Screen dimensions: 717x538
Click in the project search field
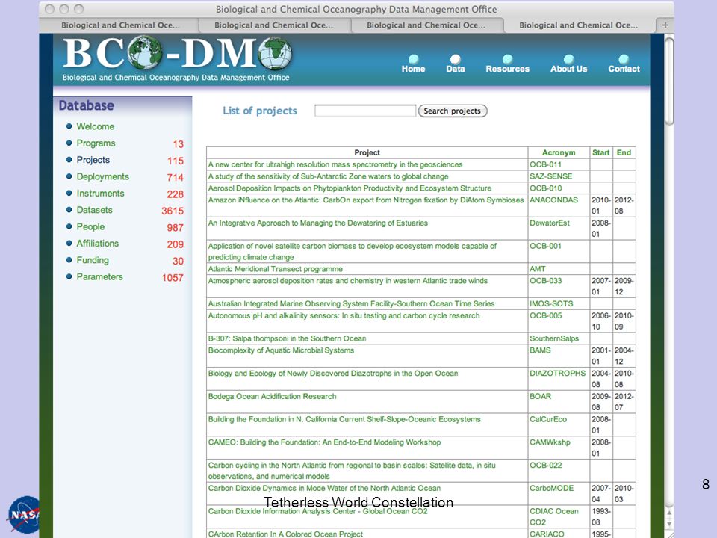point(365,111)
